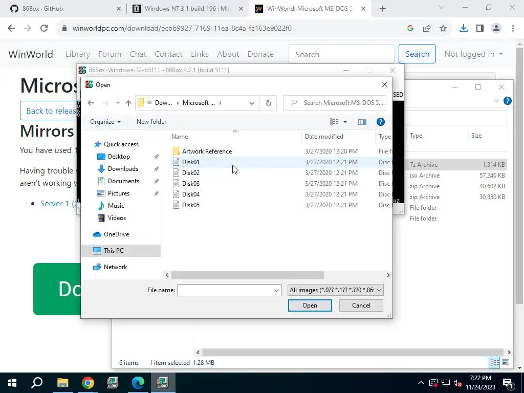The height and width of the screenshot is (393, 524).
Task: Open OneDrive in navigation pane
Action: (x=116, y=234)
